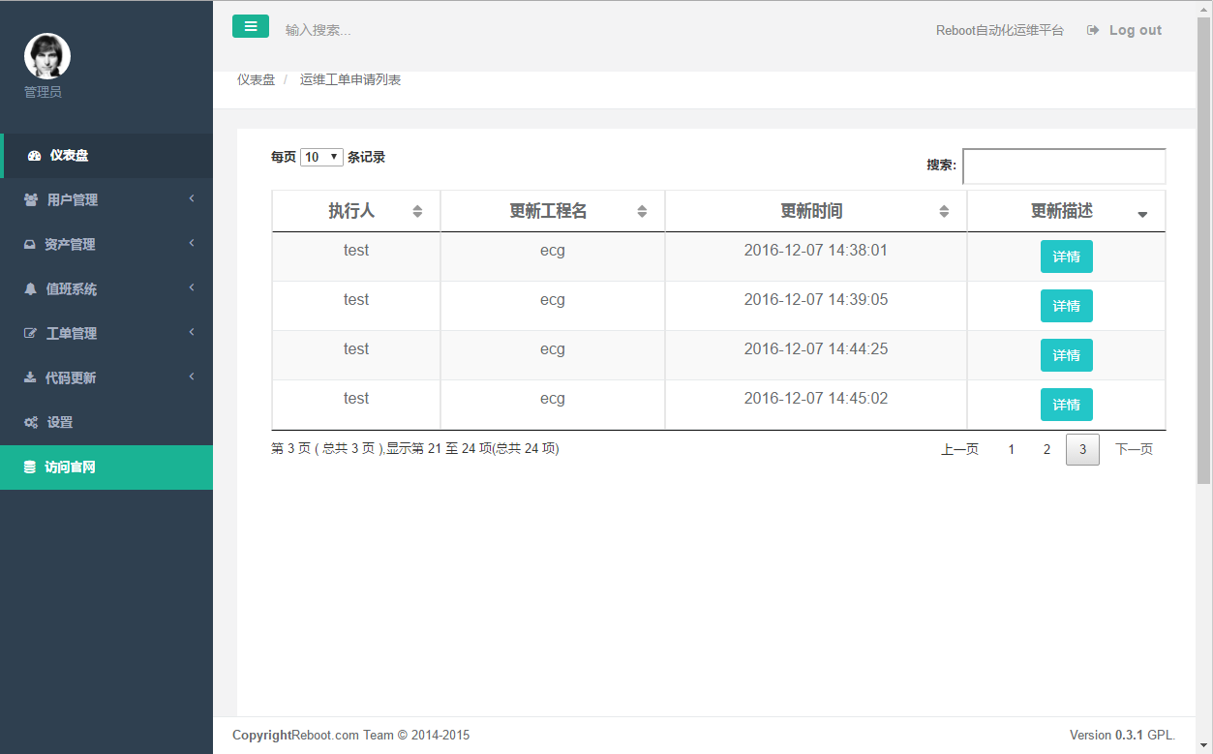Open the 值班系统 bell icon

31,288
